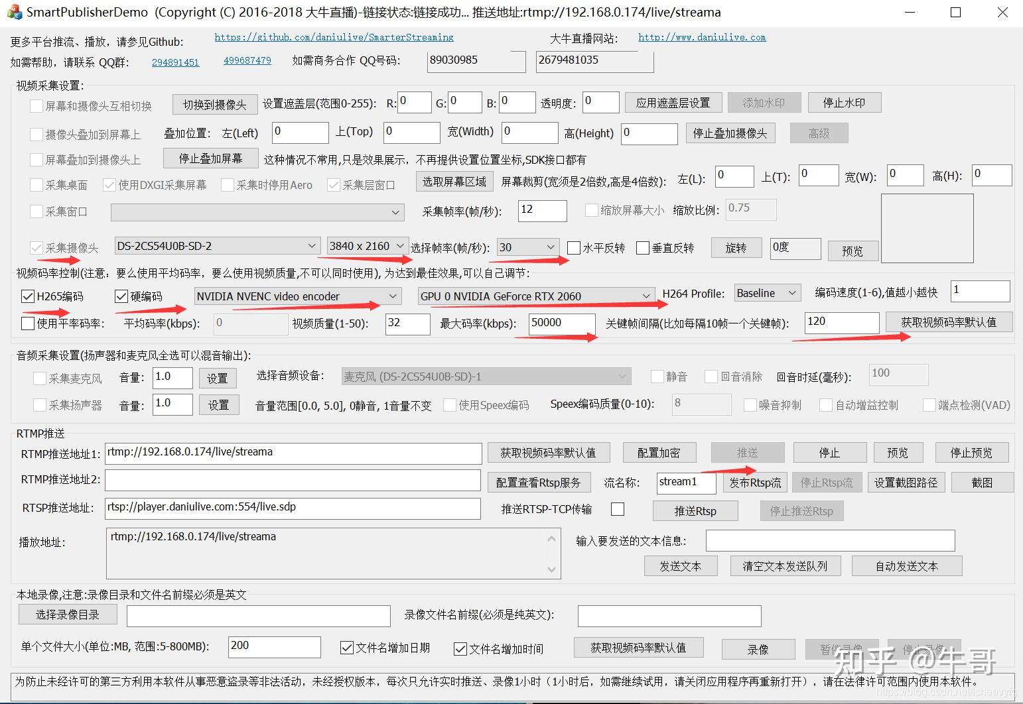
Task: Click 获取视频码率默认值 near keyframe interval
Action: click(949, 322)
